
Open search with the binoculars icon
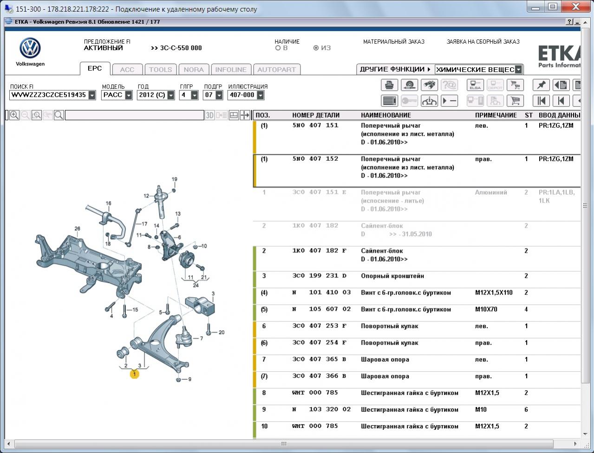[429, 85]
